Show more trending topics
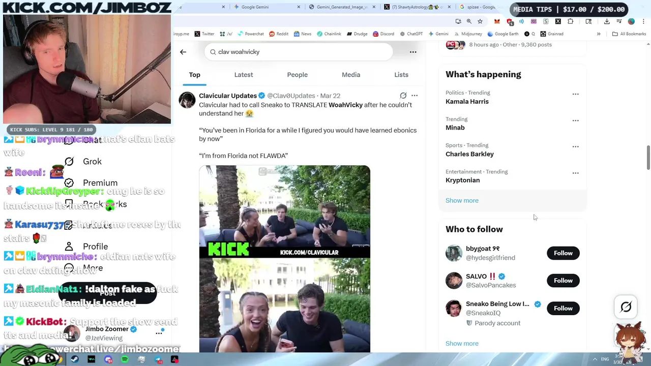 click(x=462, y=200)
